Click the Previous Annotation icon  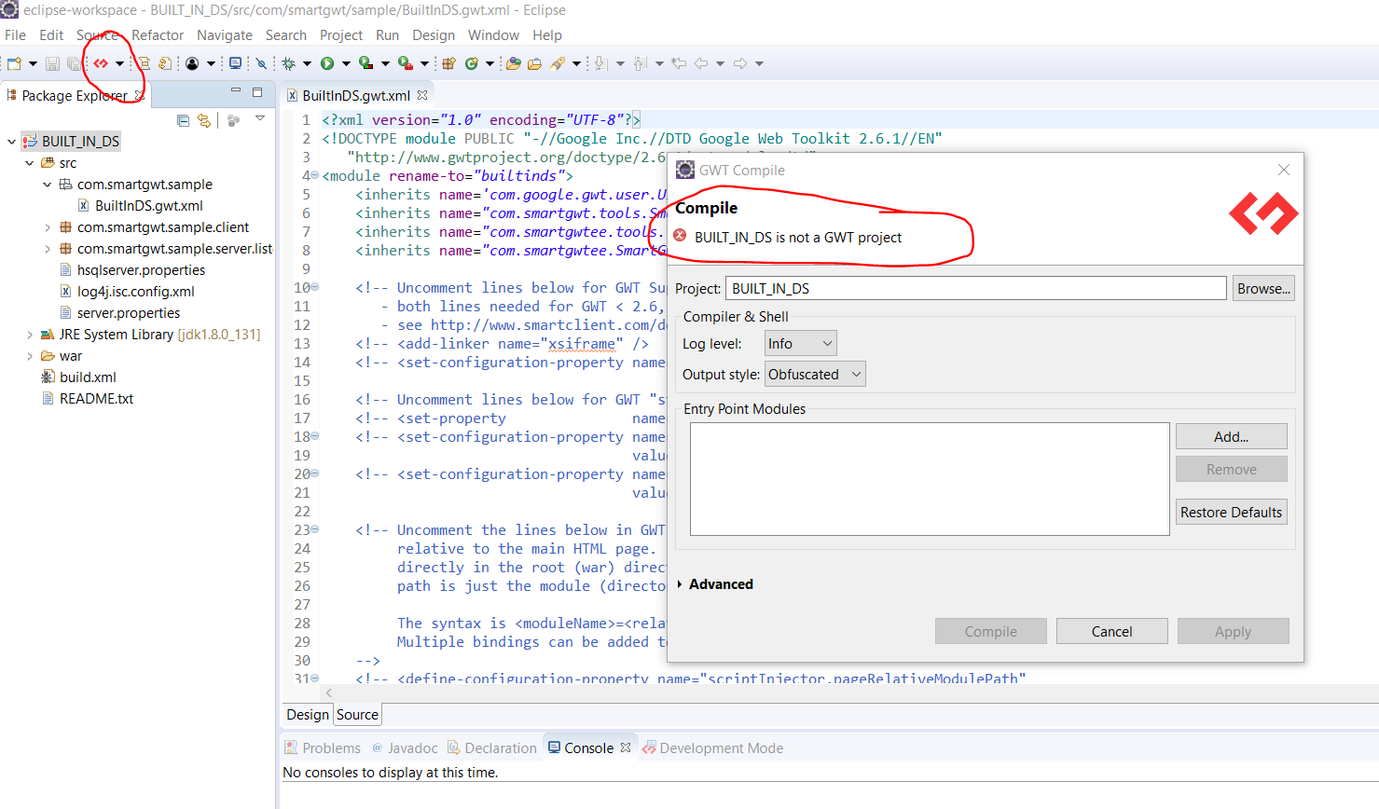[x=640, y=63]
